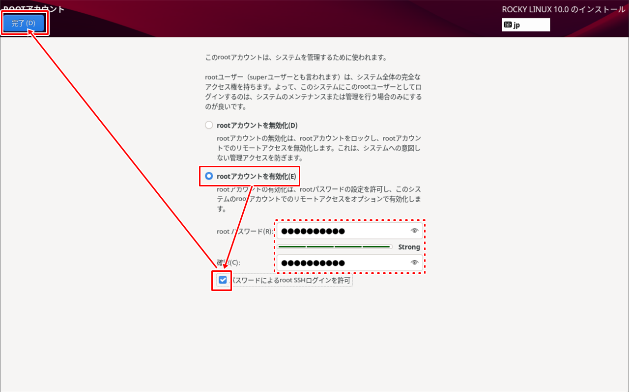This screenshot has height=392, width=629.
Task: Click inside the root パスワード field
Action: pos(344,231)
